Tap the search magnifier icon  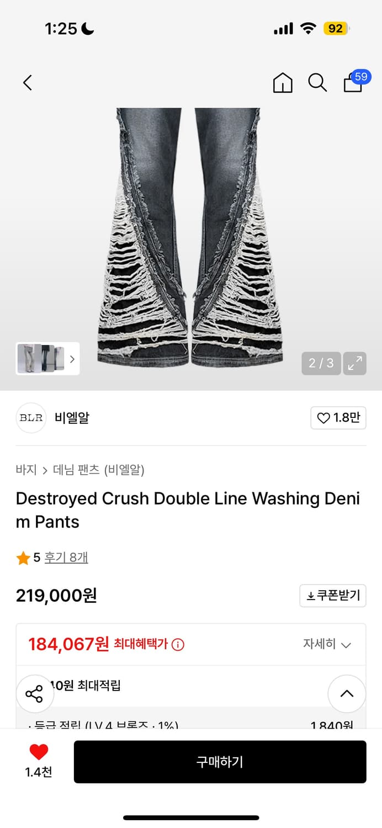pos(317,82)
